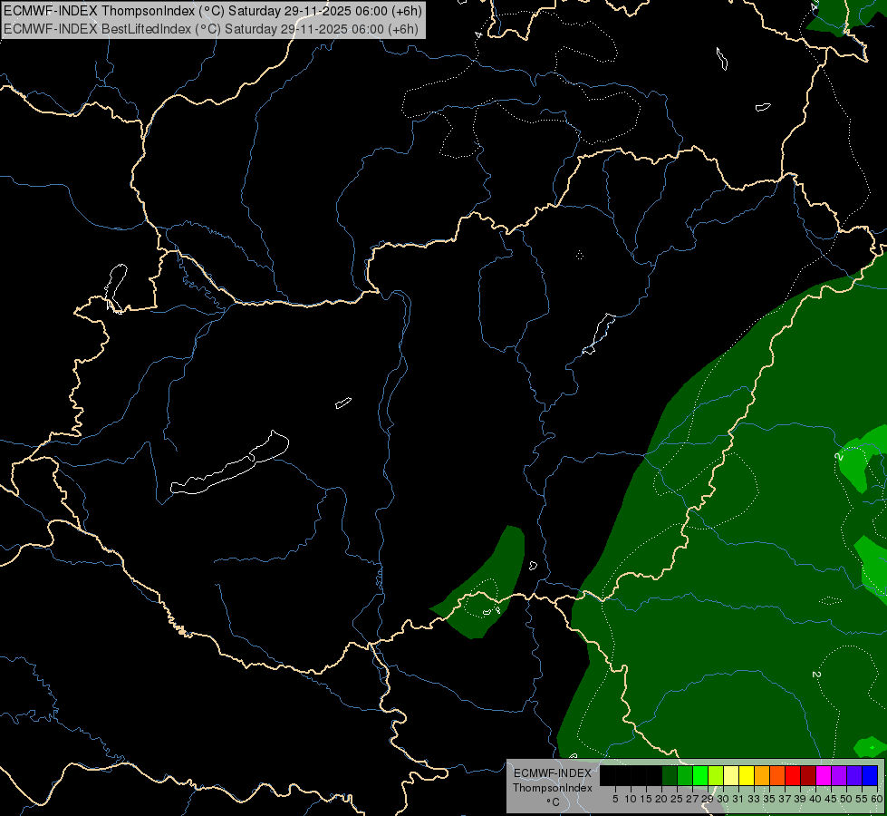Pick the yellow-green 29–30 legend swatch
This screenshot has width=887, height=816.
(x=716, y=775)
